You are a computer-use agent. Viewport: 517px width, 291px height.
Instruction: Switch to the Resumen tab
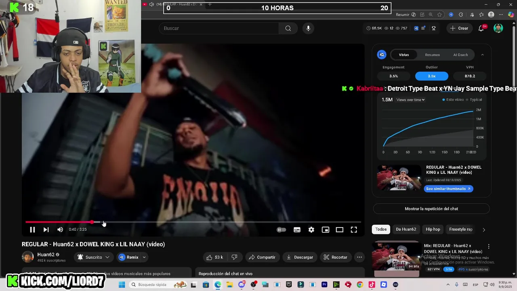click(432, 55)
